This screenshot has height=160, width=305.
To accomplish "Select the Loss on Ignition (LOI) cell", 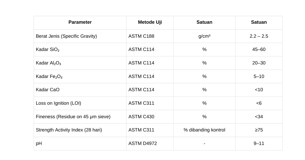I will [58, 103].
